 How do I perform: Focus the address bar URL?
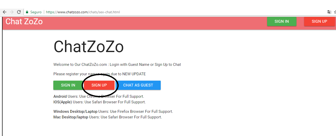click(83, 12)
